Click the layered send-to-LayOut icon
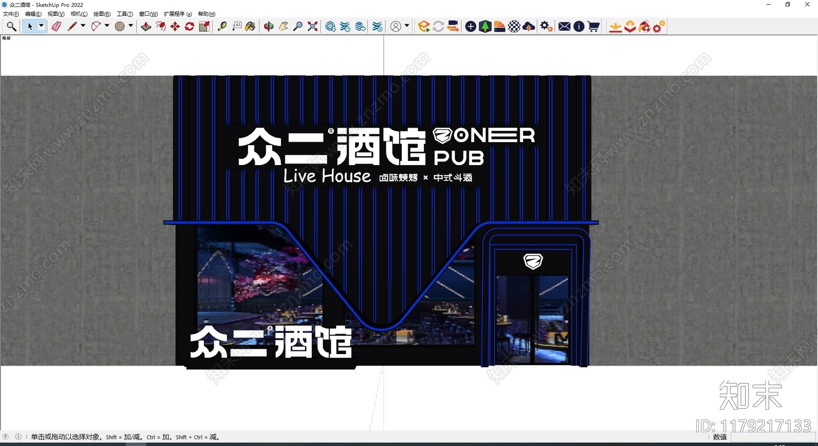818x446 pixels. pyautogui.click(x=360, y=27)
